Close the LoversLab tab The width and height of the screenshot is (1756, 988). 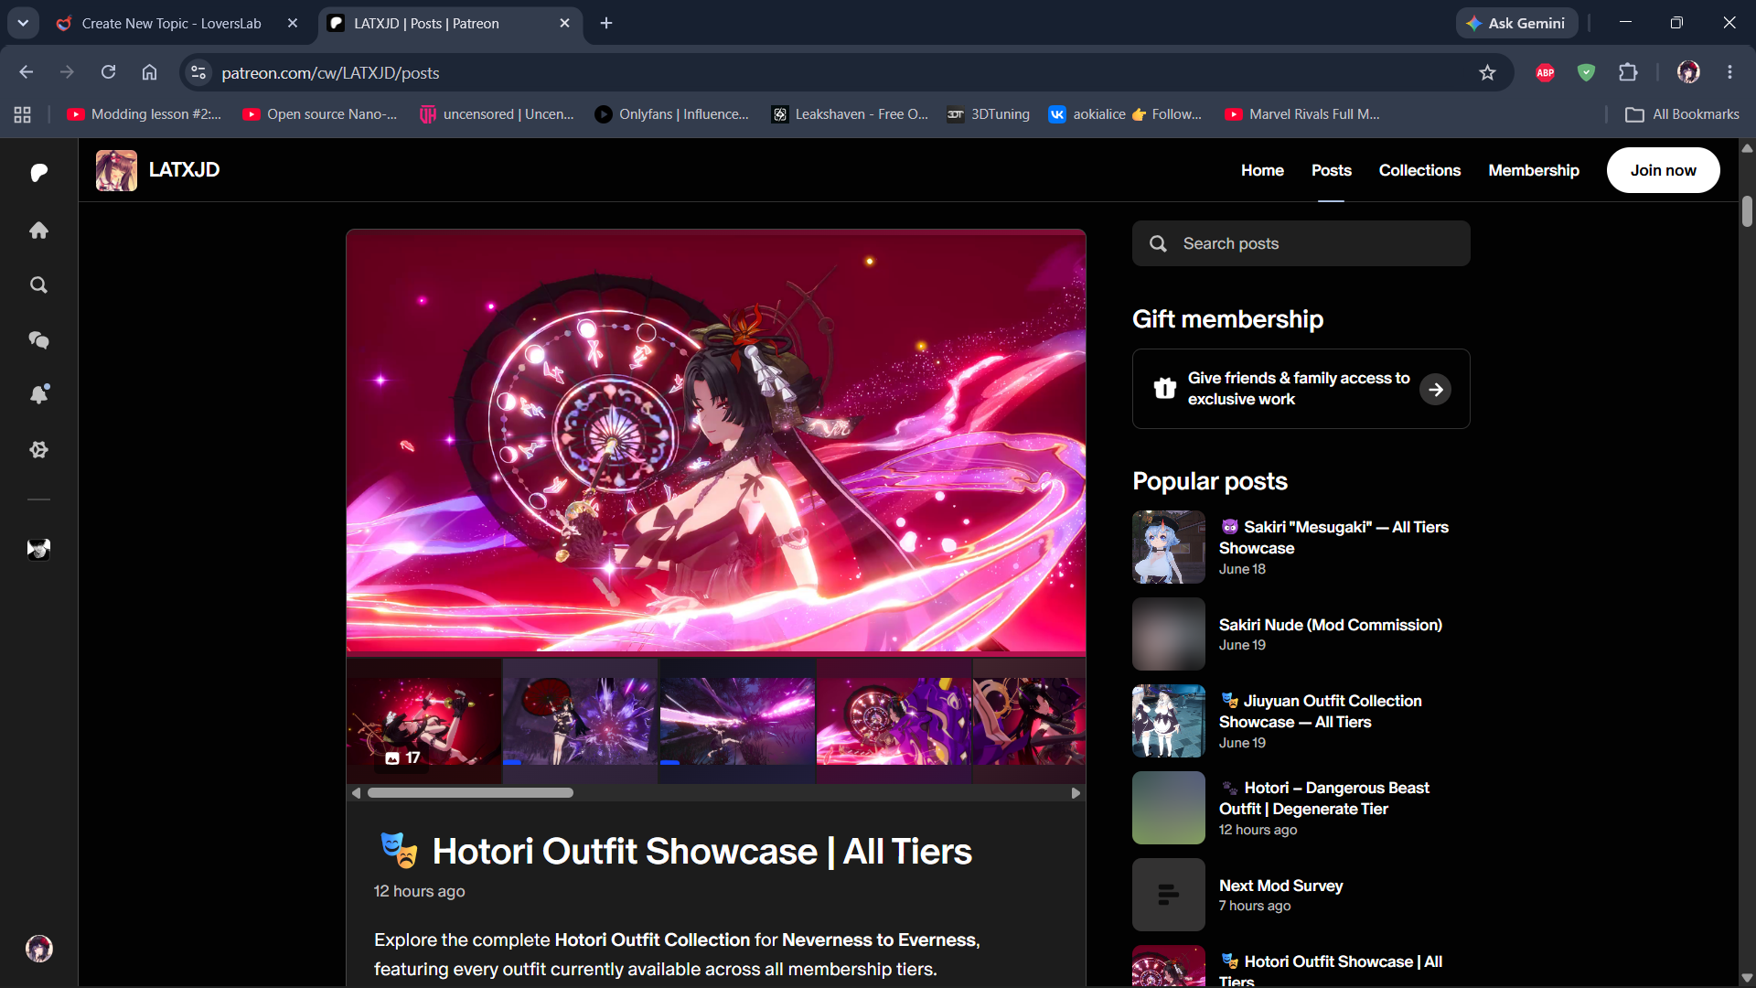click(x=293, y=23)
